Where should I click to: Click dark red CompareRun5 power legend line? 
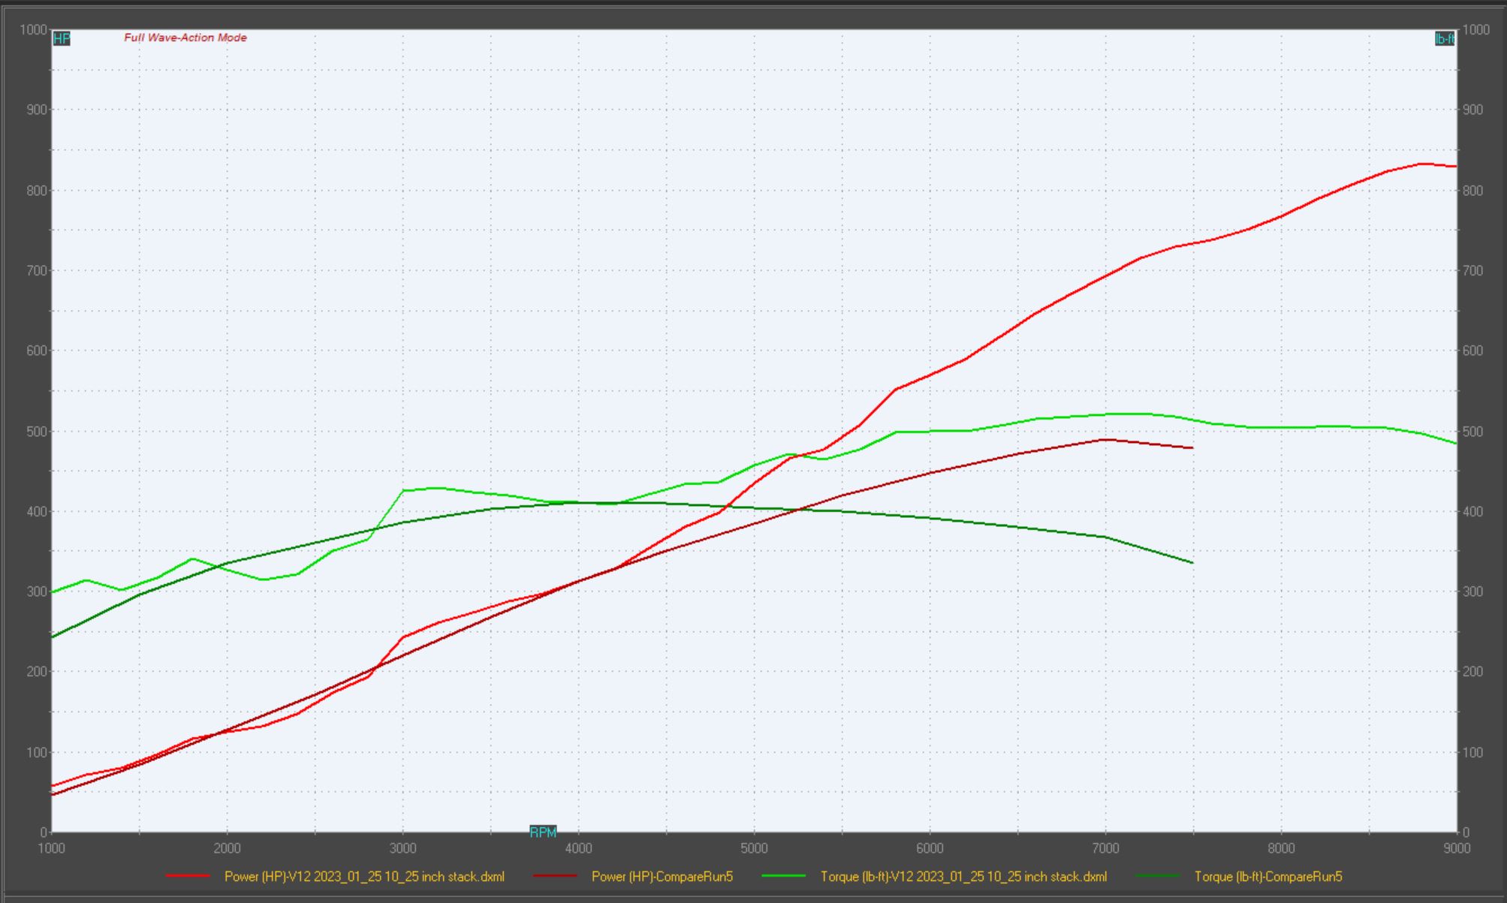click(555, 876)
